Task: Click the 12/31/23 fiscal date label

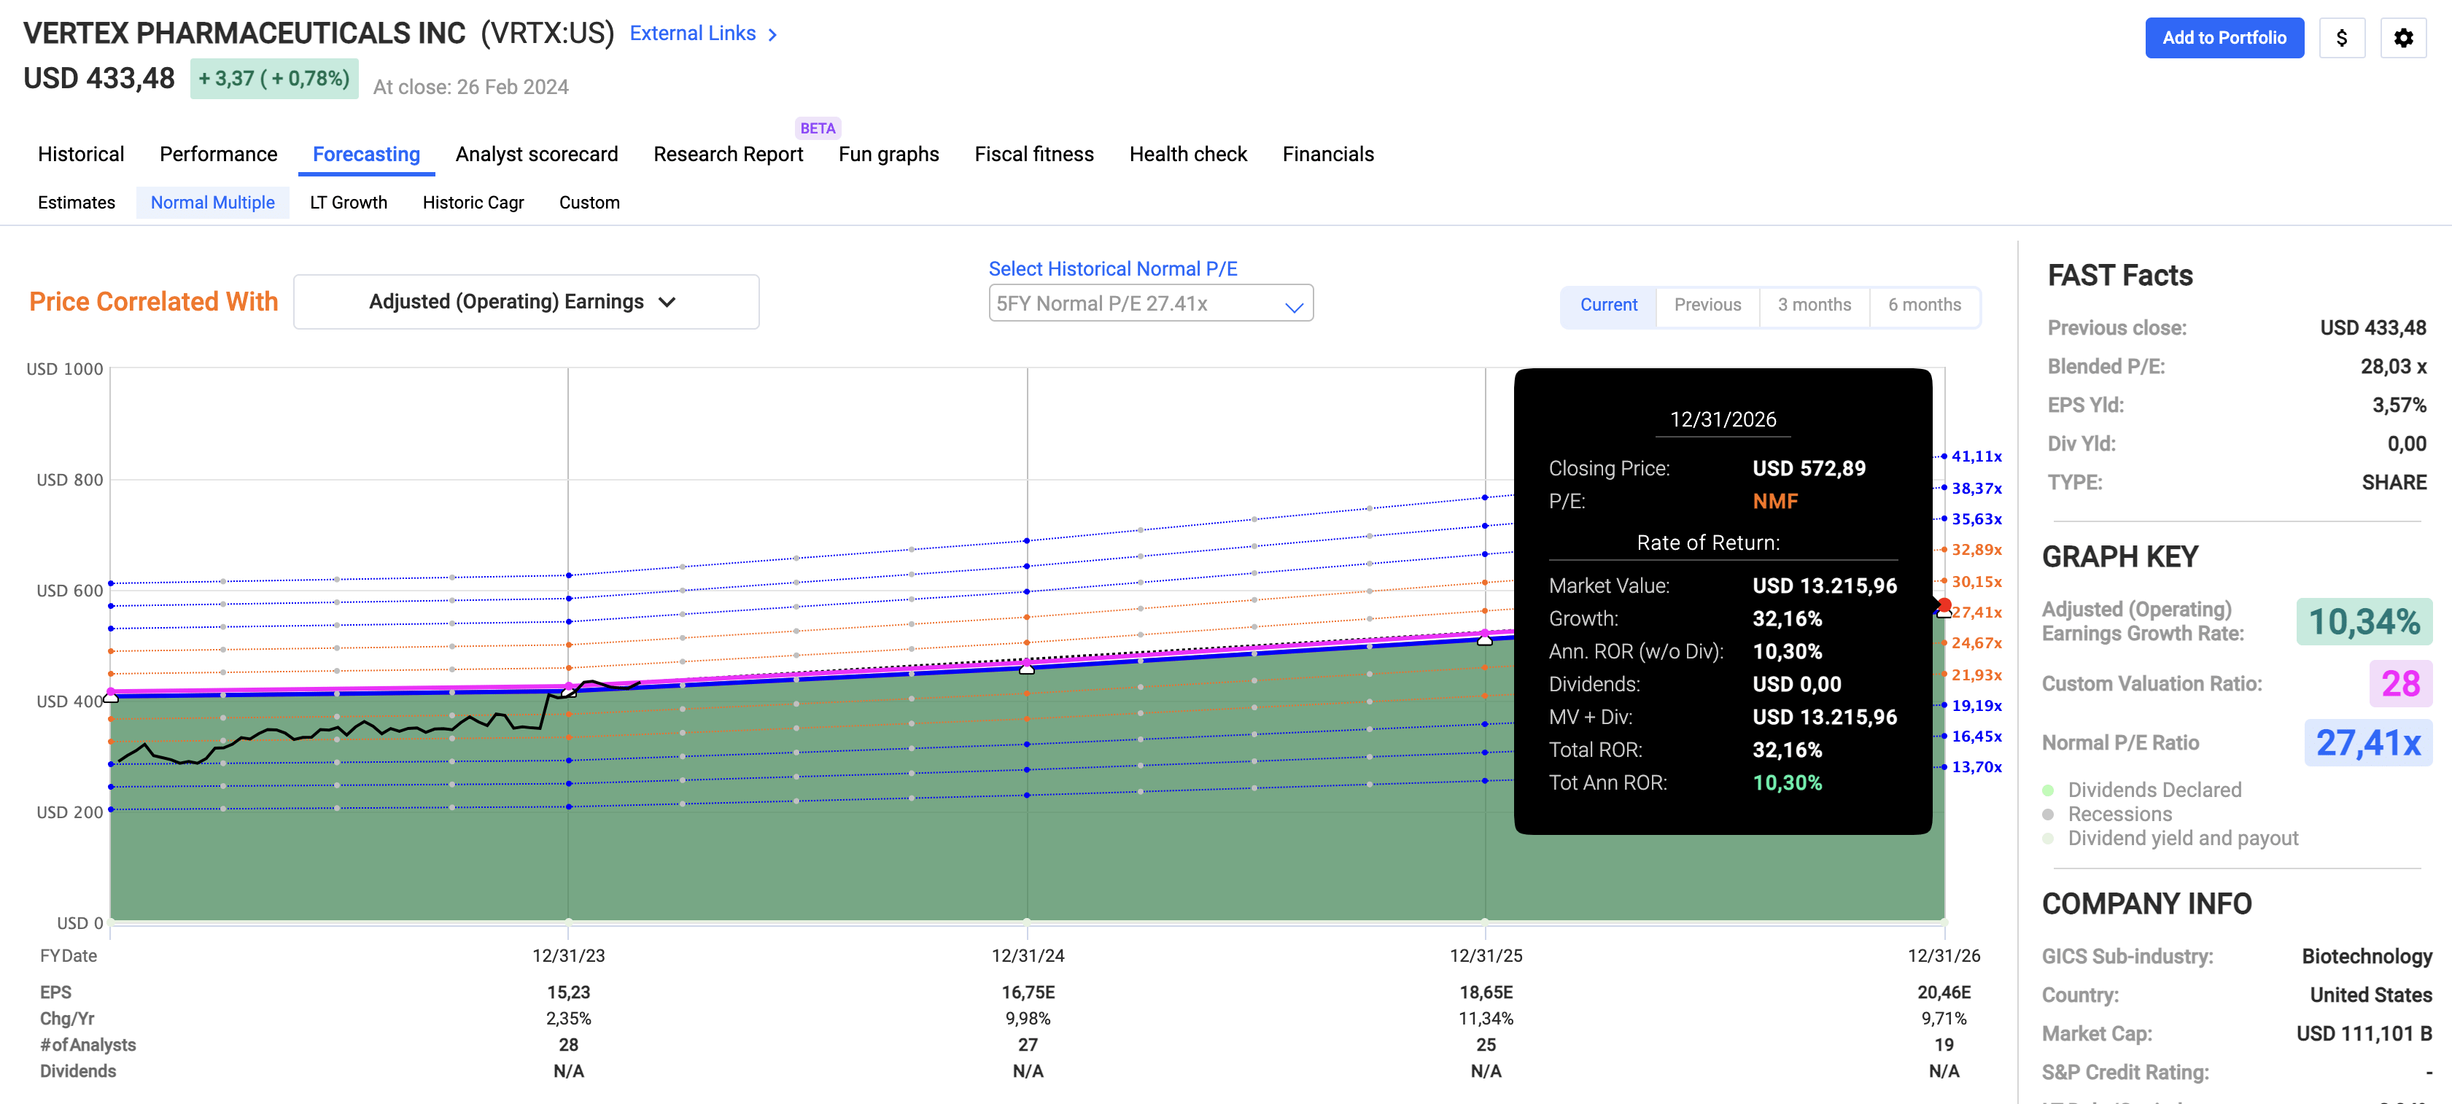Action: pyautogui.click(x=568, y=955)
